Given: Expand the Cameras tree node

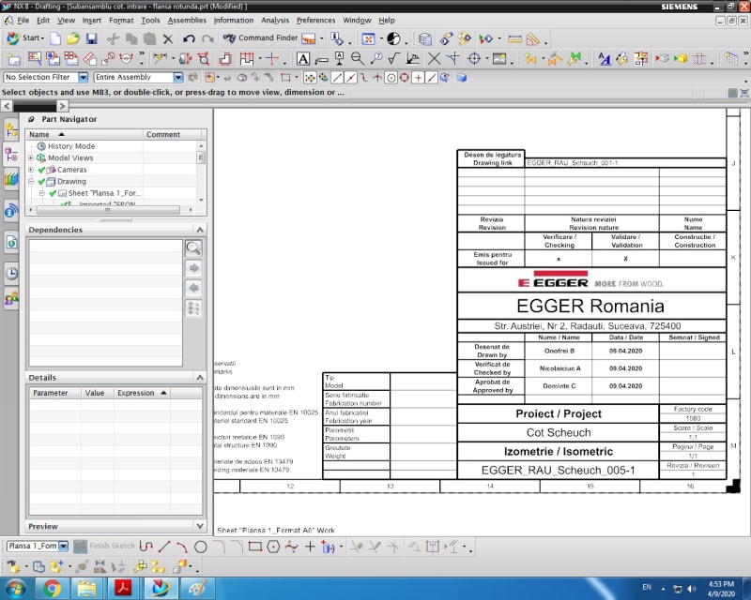Looking at the screenshot, I should [31, 170].
